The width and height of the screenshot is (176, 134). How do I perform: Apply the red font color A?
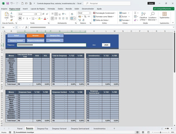pos(45,18)
